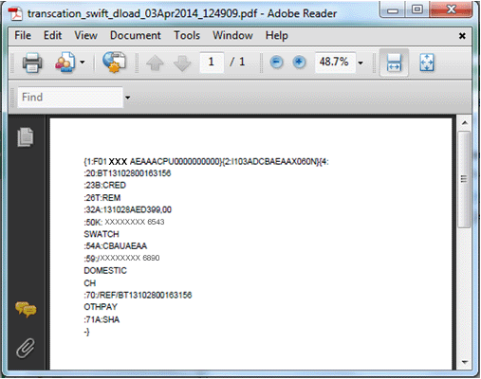This screenshot has width=481, height=379.
Task: Click the vertical scrollbar up arrow
Action: point(465,123)
